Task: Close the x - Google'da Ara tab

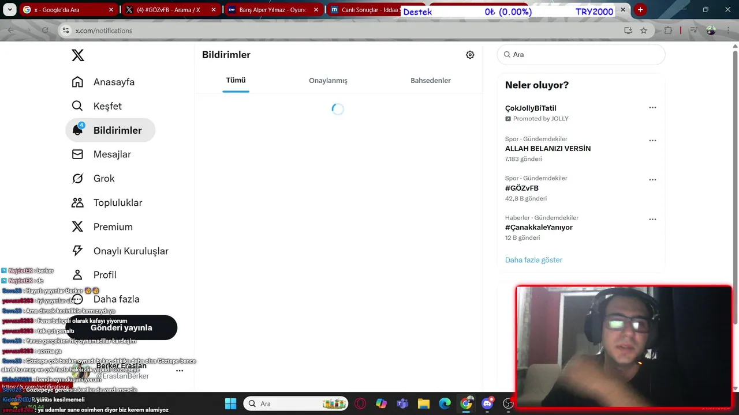Action: (x=111, y=10)
